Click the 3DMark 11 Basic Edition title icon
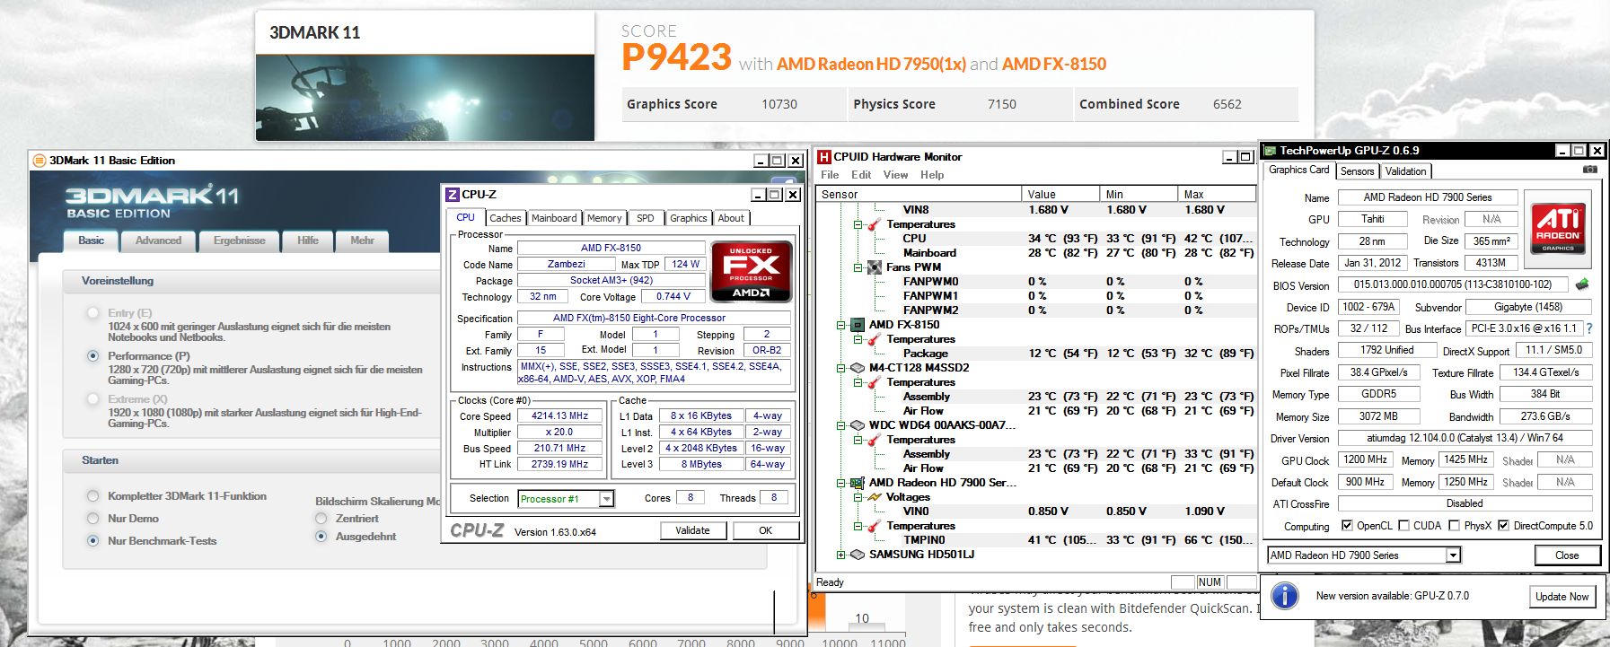 pyautogui.click(x=40, y=161)
